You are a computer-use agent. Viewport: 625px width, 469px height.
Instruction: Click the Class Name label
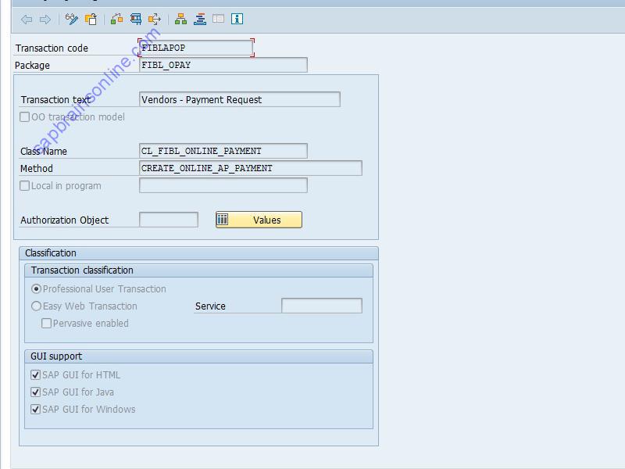[x=44, y=152]
